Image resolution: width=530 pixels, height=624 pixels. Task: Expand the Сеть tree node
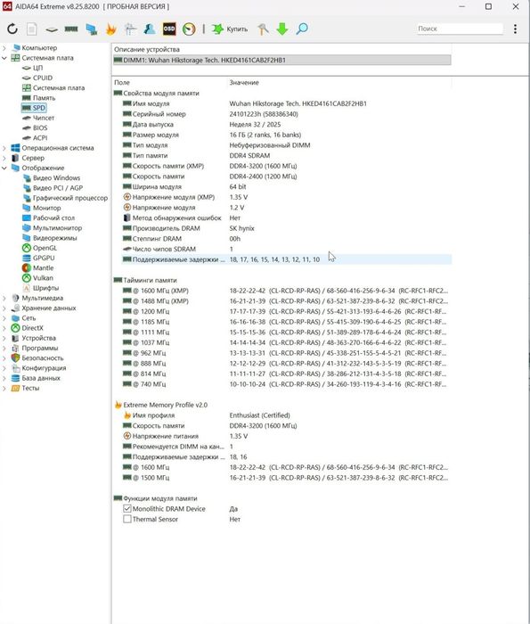[4, 318]
